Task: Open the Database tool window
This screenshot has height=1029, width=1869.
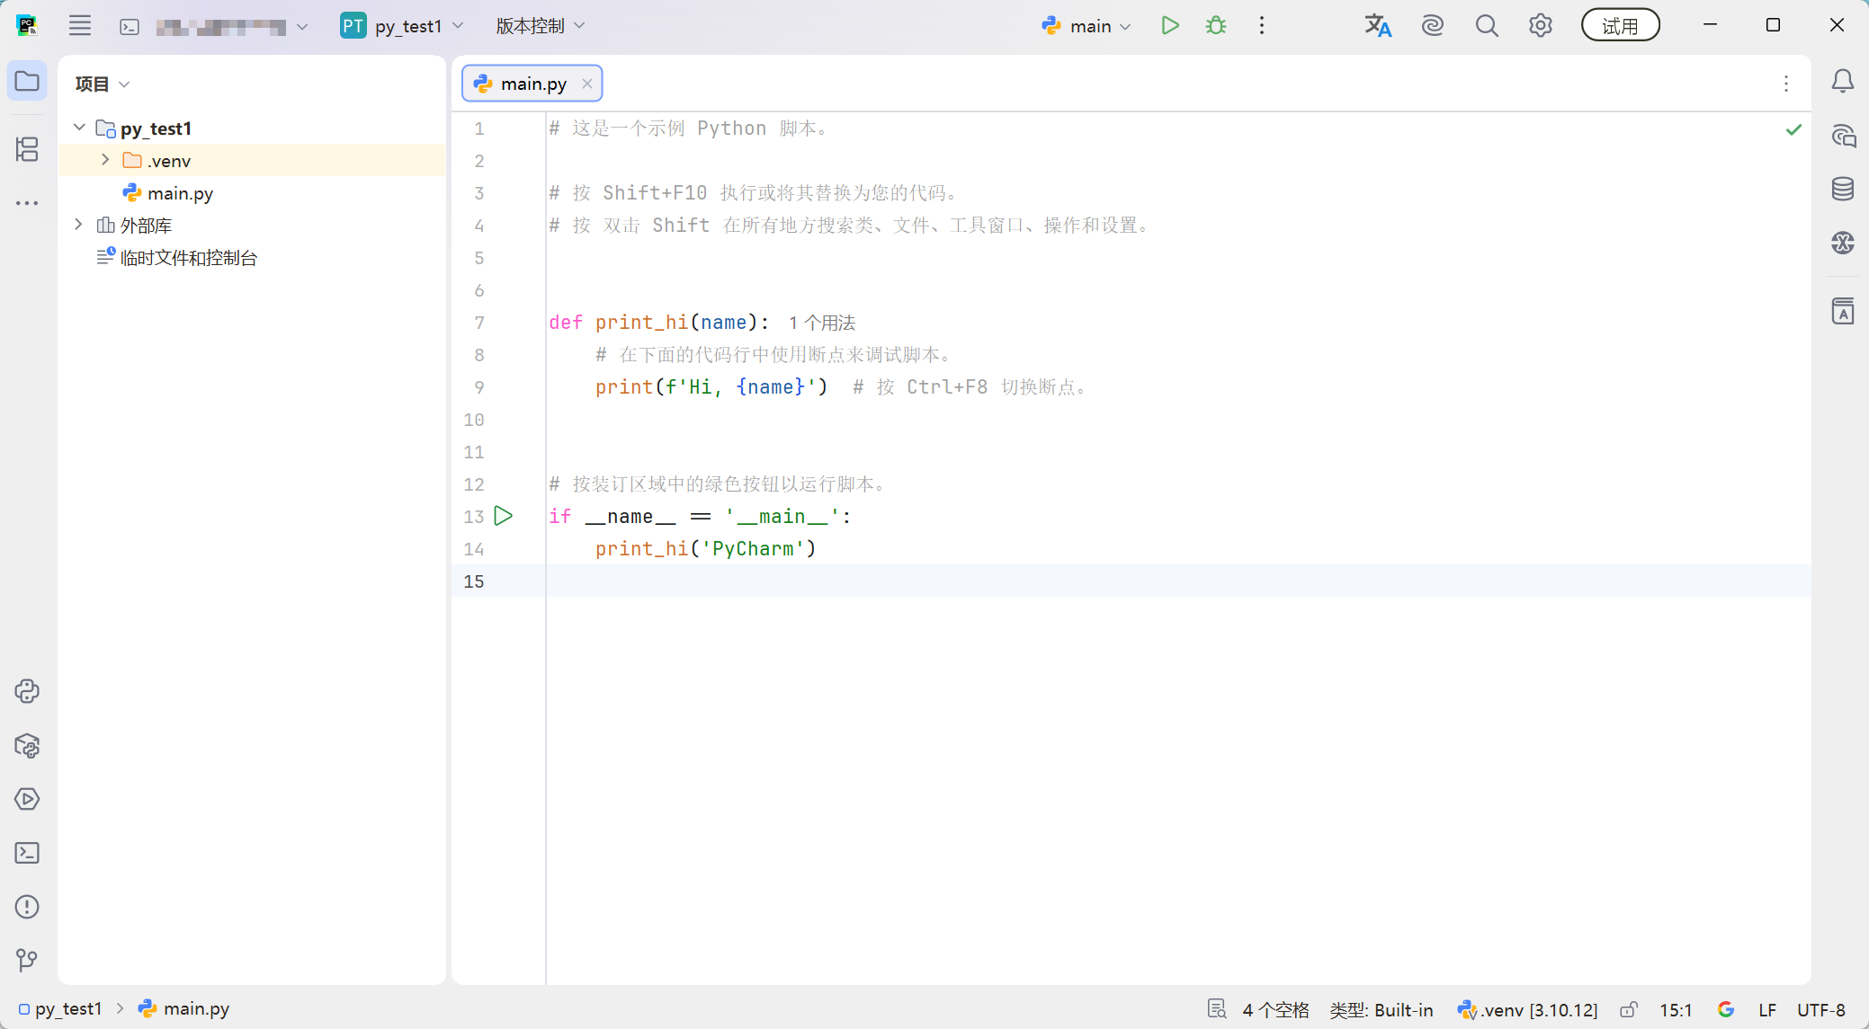Action: pos(1843,189)
